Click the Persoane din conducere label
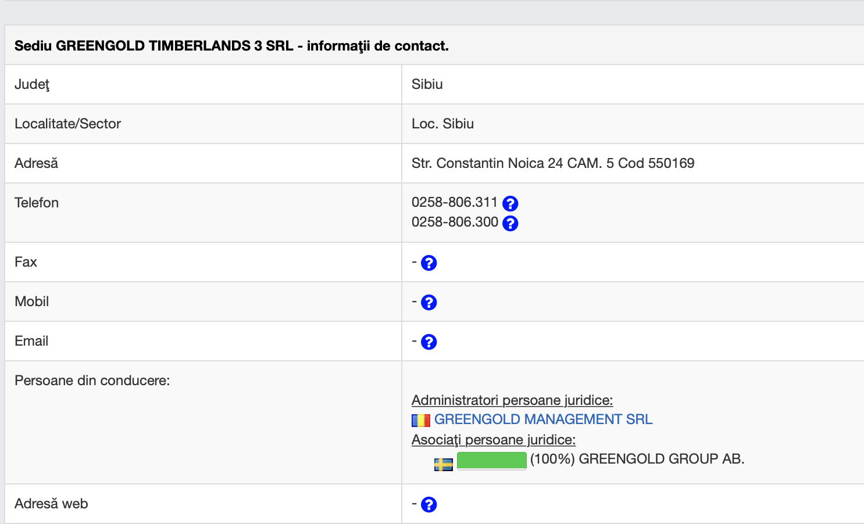This screenshot has width=864, height=524. point(92,381)
